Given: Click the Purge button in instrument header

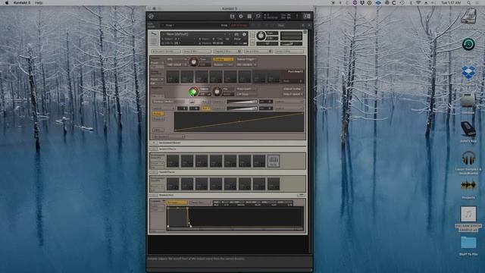Looking at the screenshot, I should pos(237,39).
